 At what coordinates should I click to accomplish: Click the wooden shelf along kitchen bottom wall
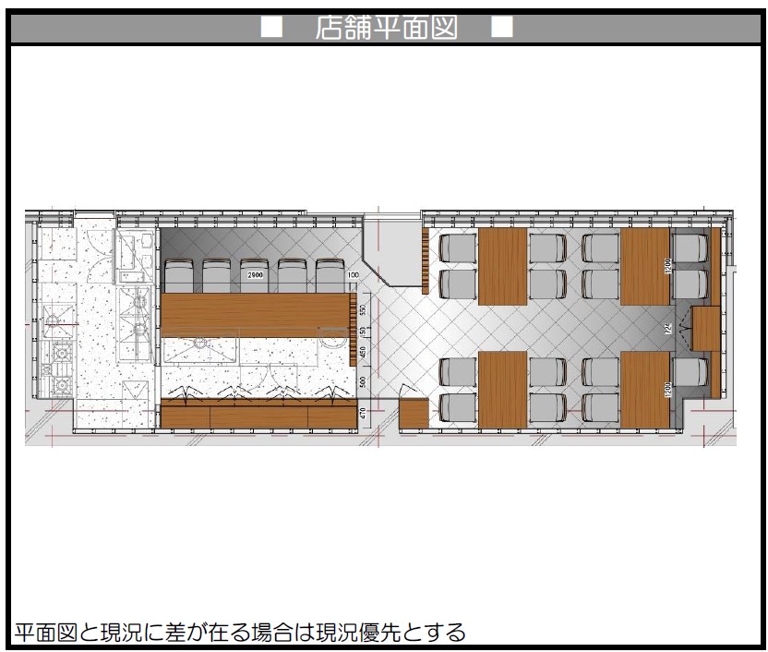point(258,416)
